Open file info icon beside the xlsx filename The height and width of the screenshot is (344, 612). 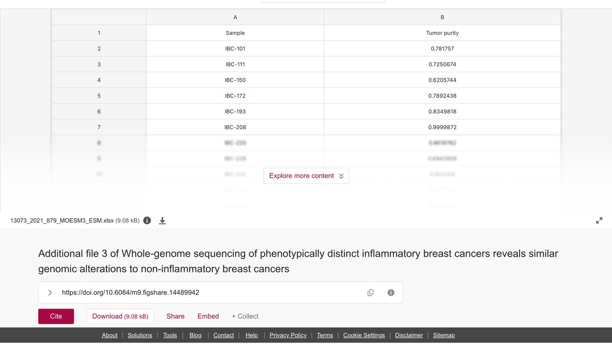point(147,220)
